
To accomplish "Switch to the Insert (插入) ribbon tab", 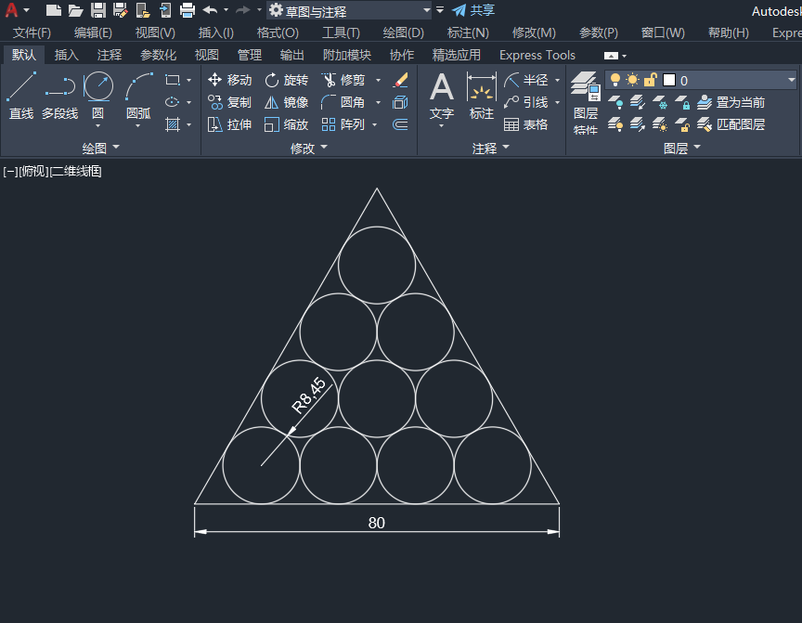I will (x=67, y=55).
